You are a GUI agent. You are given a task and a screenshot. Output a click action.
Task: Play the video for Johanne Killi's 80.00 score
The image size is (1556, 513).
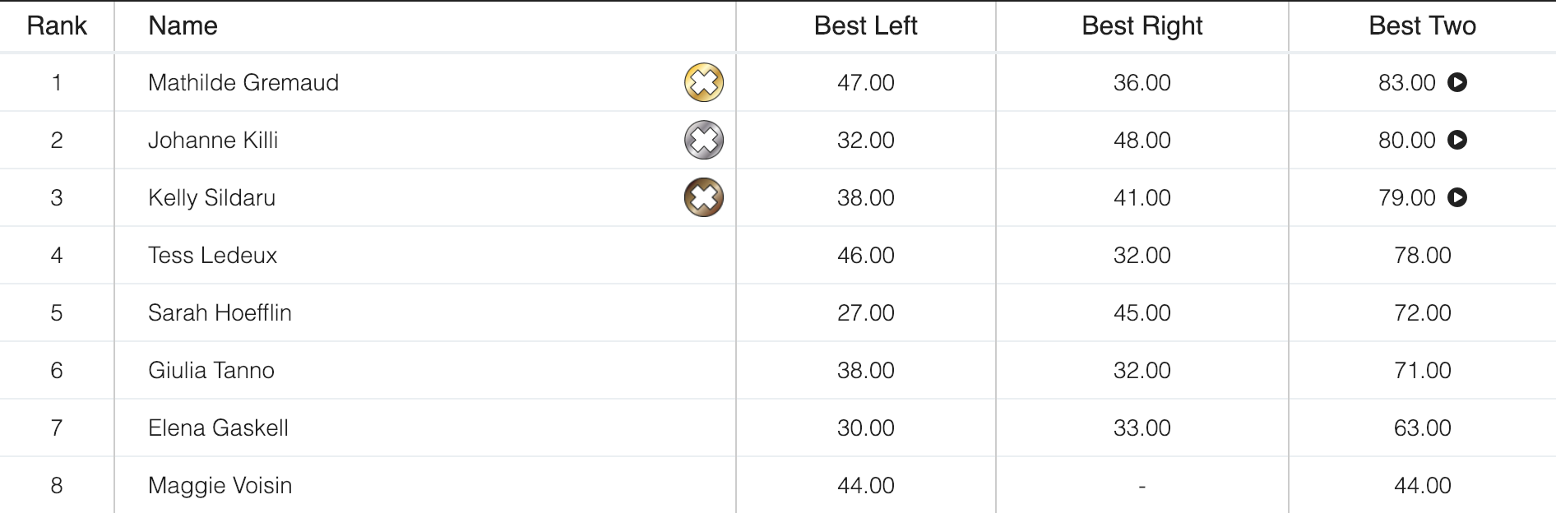(x=1460, y=140)
